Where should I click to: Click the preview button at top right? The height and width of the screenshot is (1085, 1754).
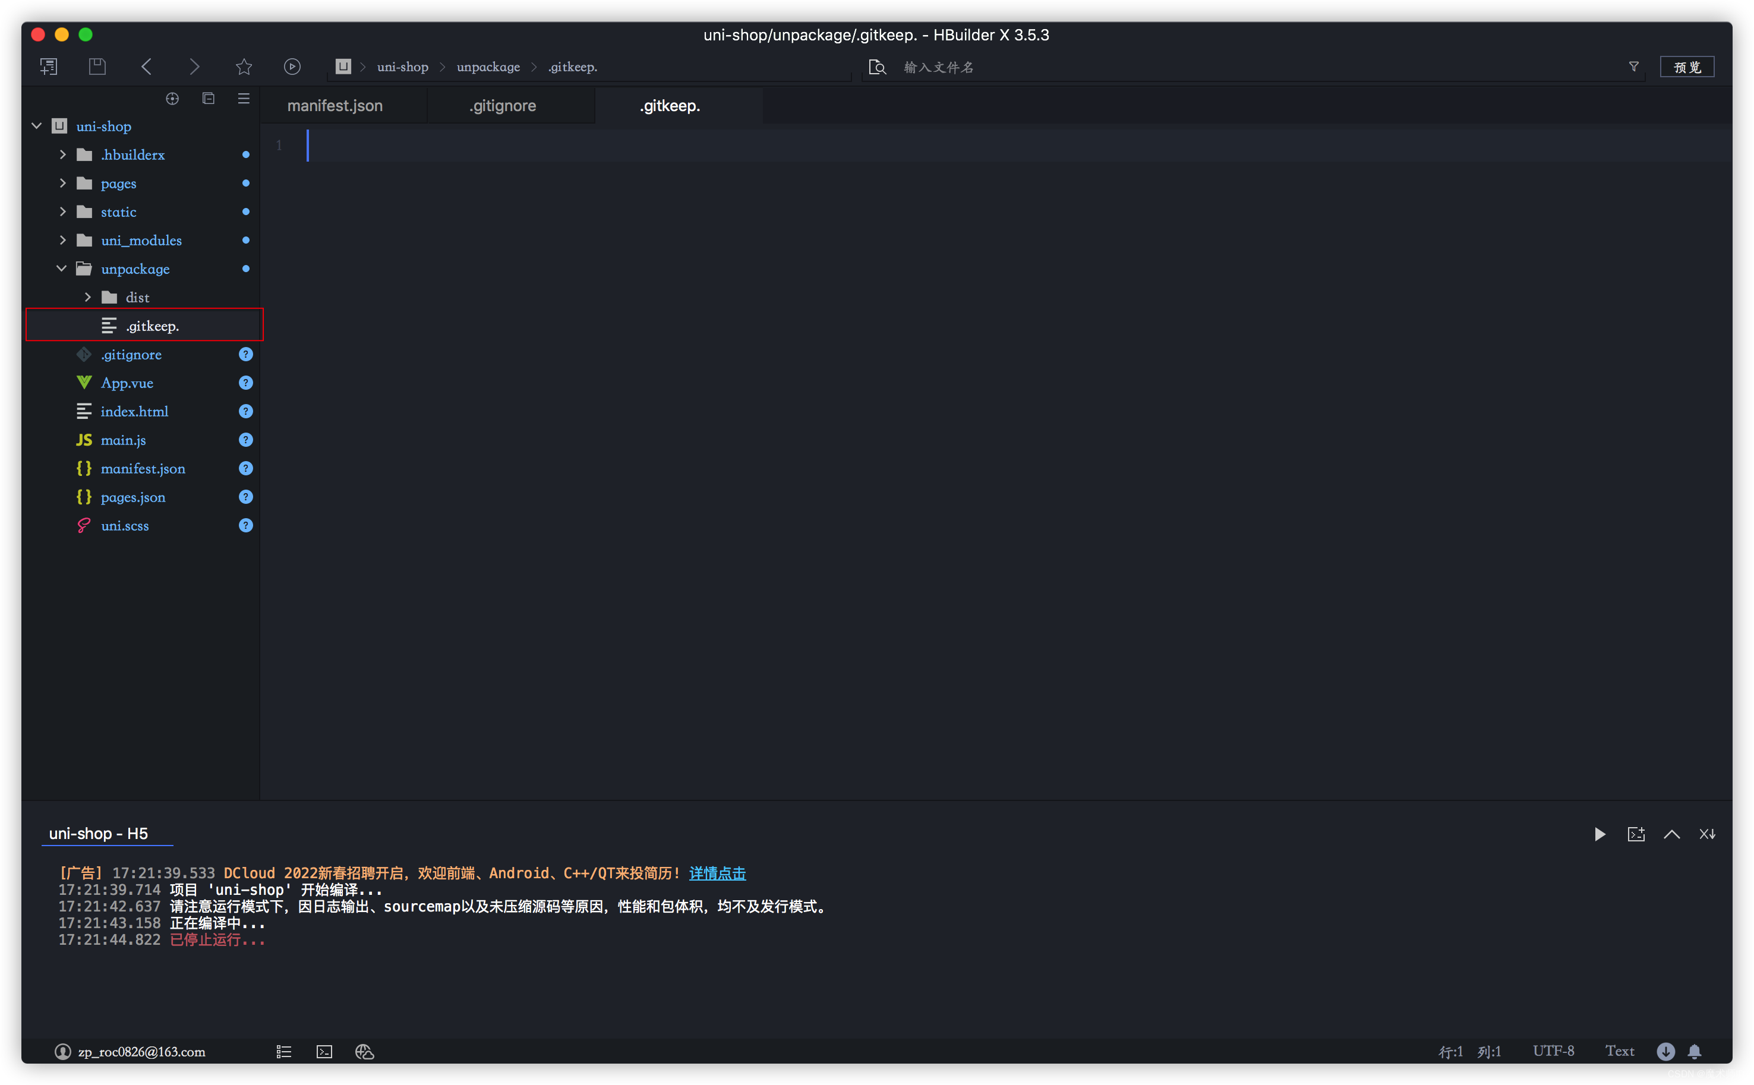pyautogui.click(x=1687, y=67)
